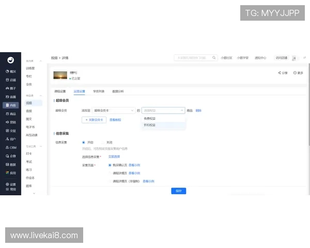Select 关闭 radio for 信息采集
The image size is (310, 248).
102,142
